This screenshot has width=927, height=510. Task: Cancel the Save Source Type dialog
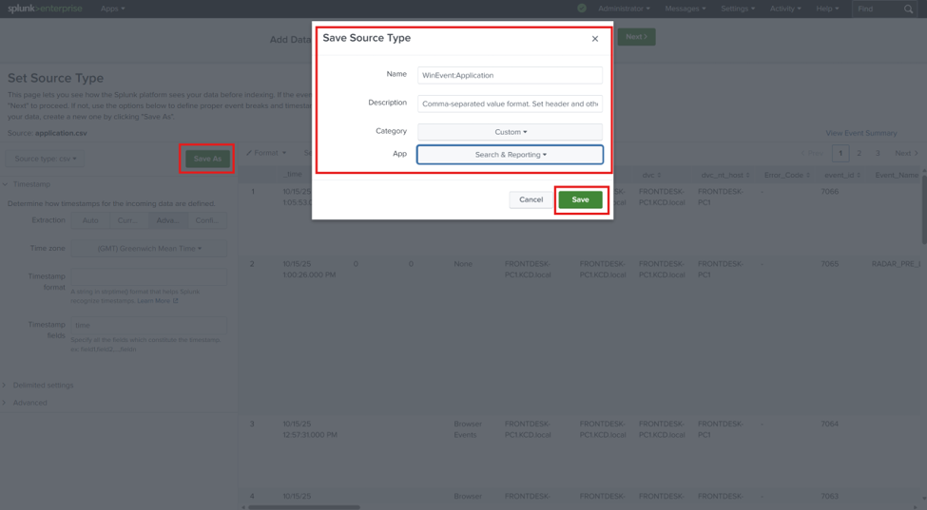click(531, 199)
